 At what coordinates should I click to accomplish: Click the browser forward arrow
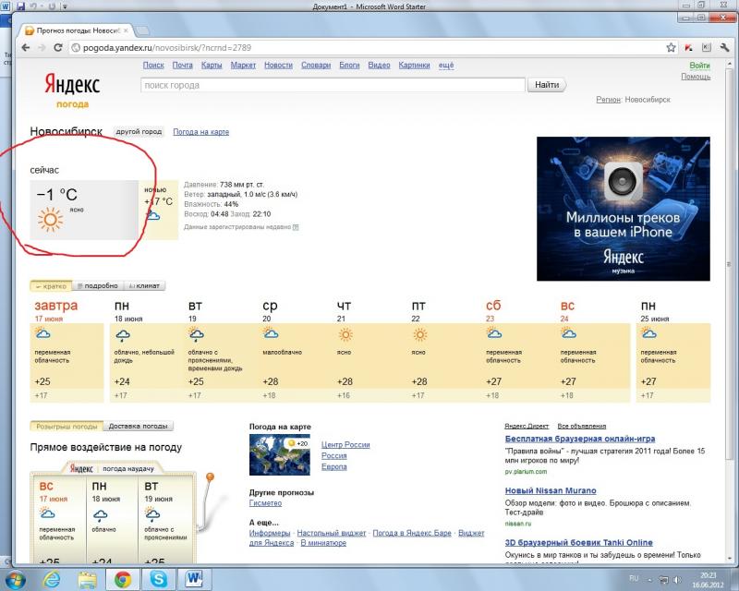(x=42, y=48)
